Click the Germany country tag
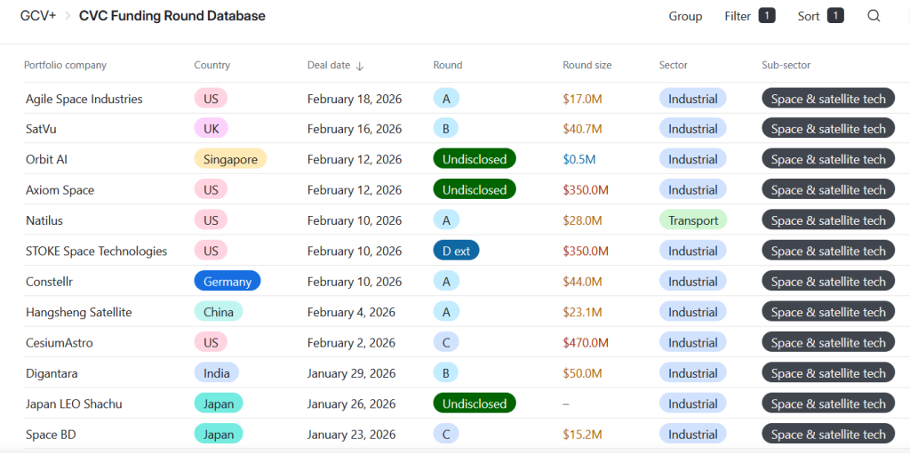 pos(227,282)
